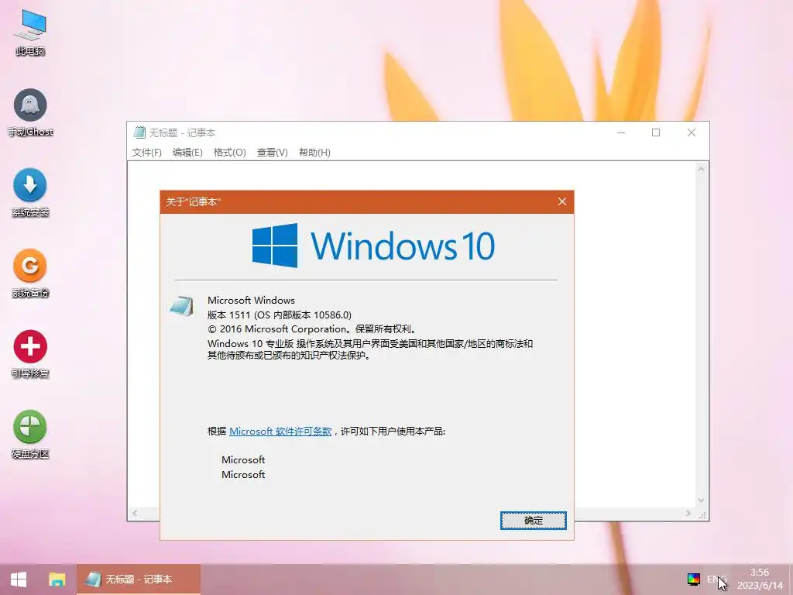793x595 pixels.
Task: Close the Notepad window
Action: tap(692, 132)
